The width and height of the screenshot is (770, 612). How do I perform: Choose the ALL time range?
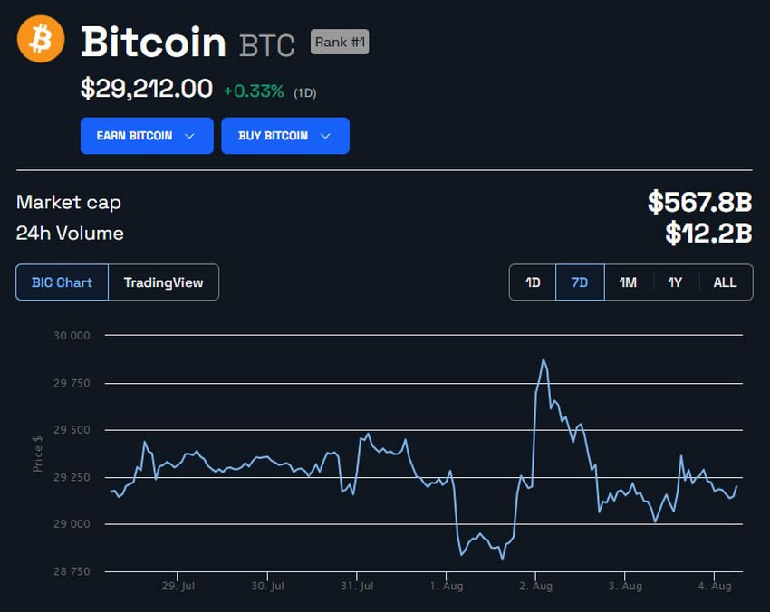click(x=725, y=282)
